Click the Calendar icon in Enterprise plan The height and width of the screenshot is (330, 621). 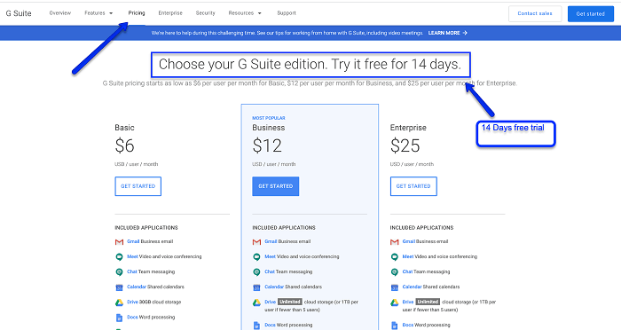[395, 287]
